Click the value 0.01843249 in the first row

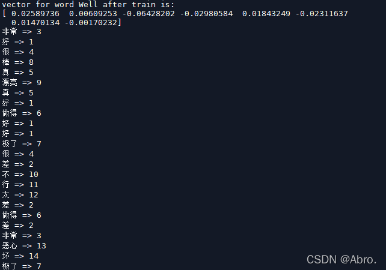point(266,14)
